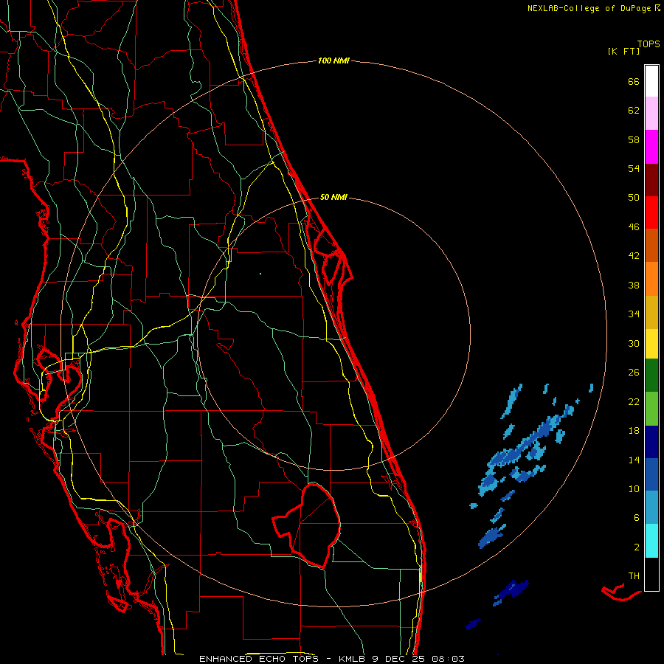664x664 pixels.
Task: Click the "30" legend value
Action: 634,343
